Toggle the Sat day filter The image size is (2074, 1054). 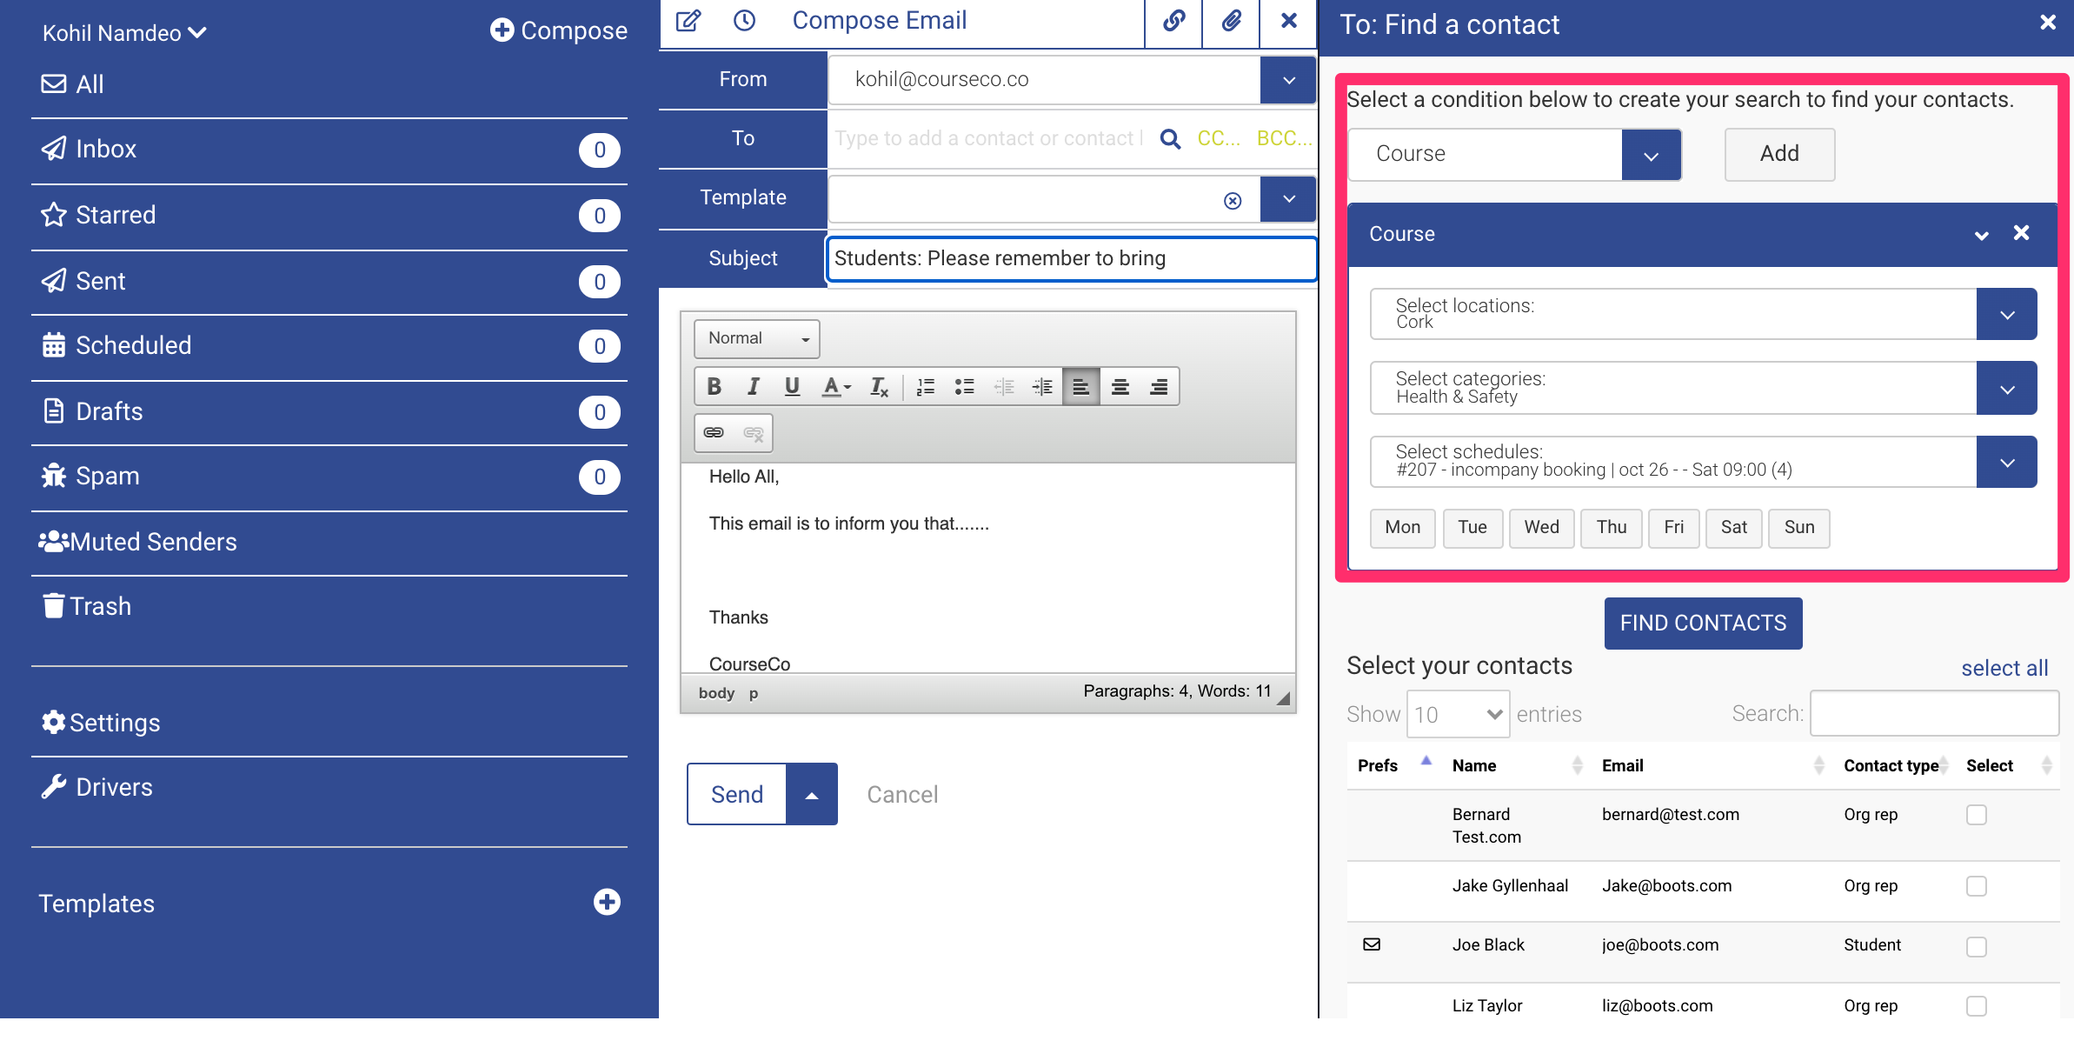point(1733,528)
